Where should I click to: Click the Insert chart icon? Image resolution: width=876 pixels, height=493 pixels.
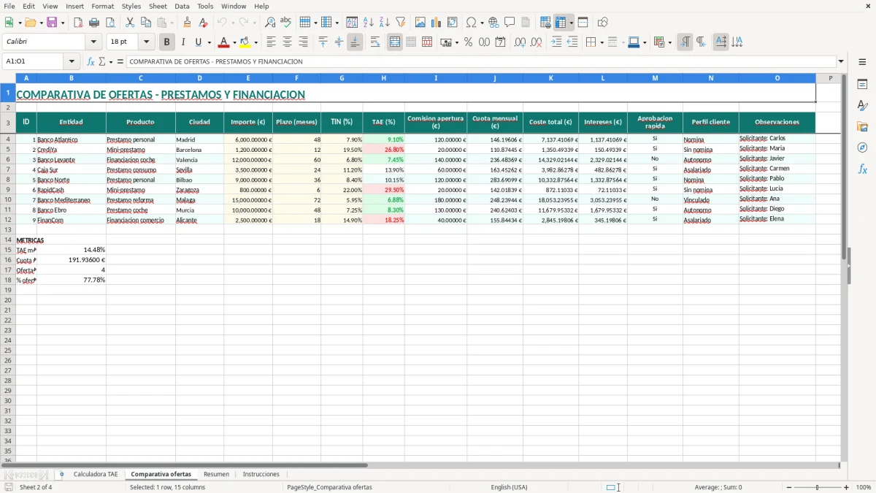pyautogui.click(x=437, y=23)
